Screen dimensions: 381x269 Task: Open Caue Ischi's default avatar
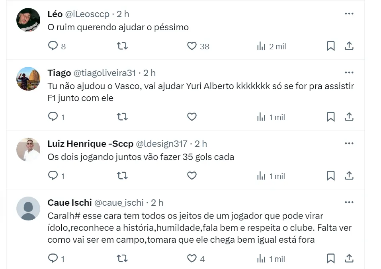point(28,209)
